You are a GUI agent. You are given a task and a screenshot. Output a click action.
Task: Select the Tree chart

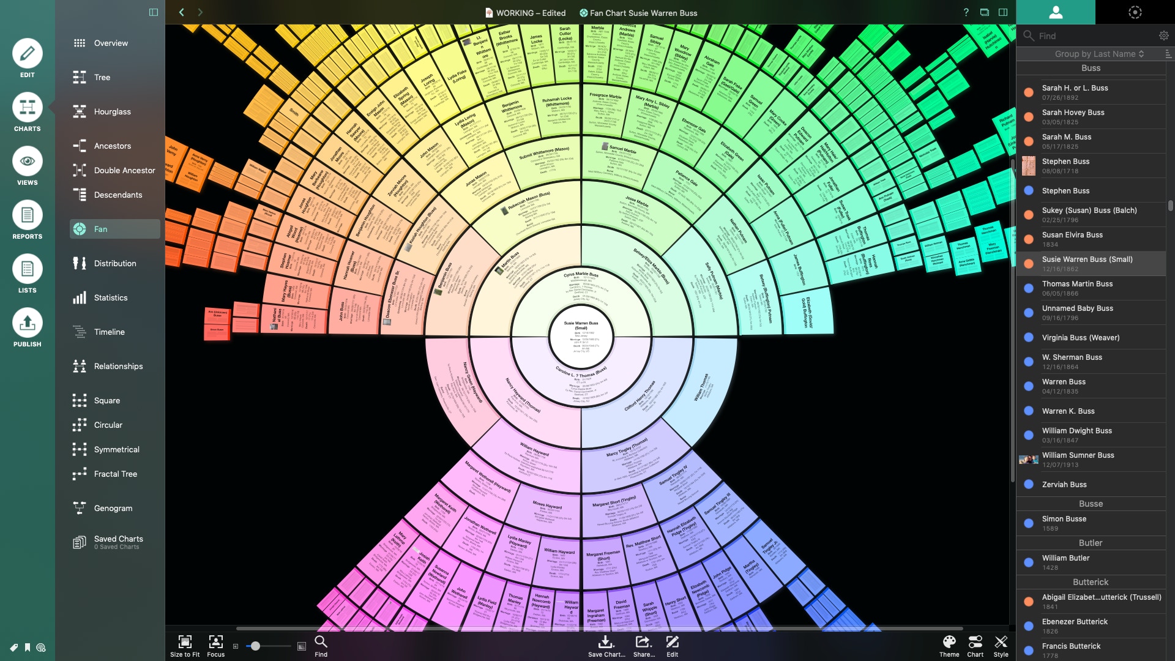[102, 77]
